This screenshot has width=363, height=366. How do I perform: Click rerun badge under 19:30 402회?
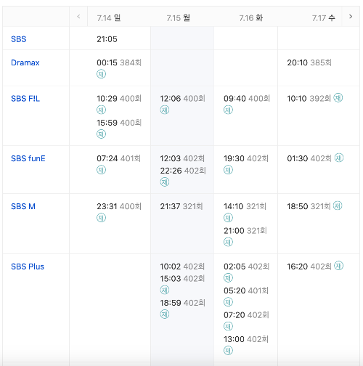228,170
